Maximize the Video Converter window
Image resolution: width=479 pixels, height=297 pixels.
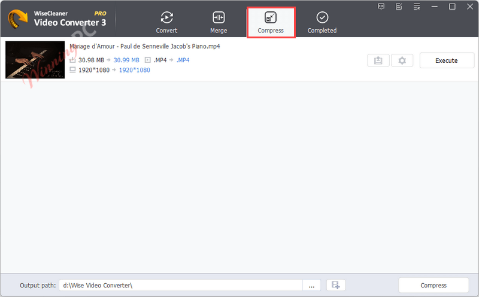click(452, 7)
